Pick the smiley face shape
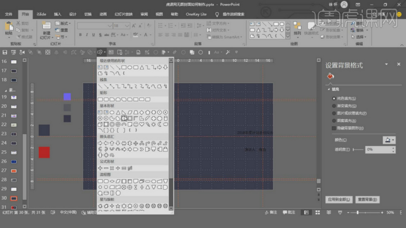 (x=136, y=124)
